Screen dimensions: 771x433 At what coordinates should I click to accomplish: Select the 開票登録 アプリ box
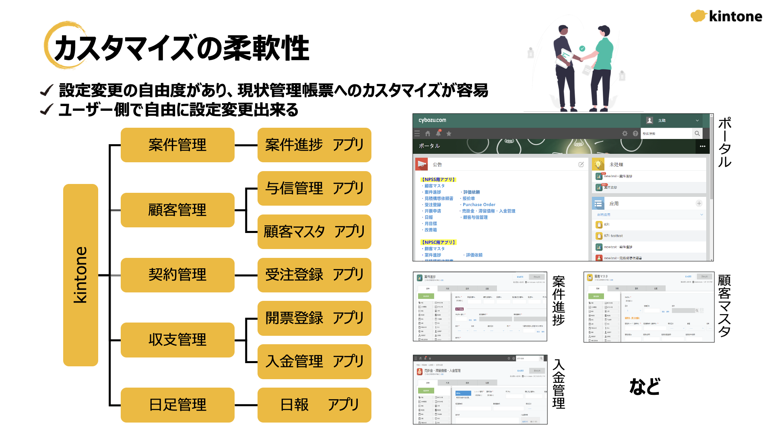(314, 318)
